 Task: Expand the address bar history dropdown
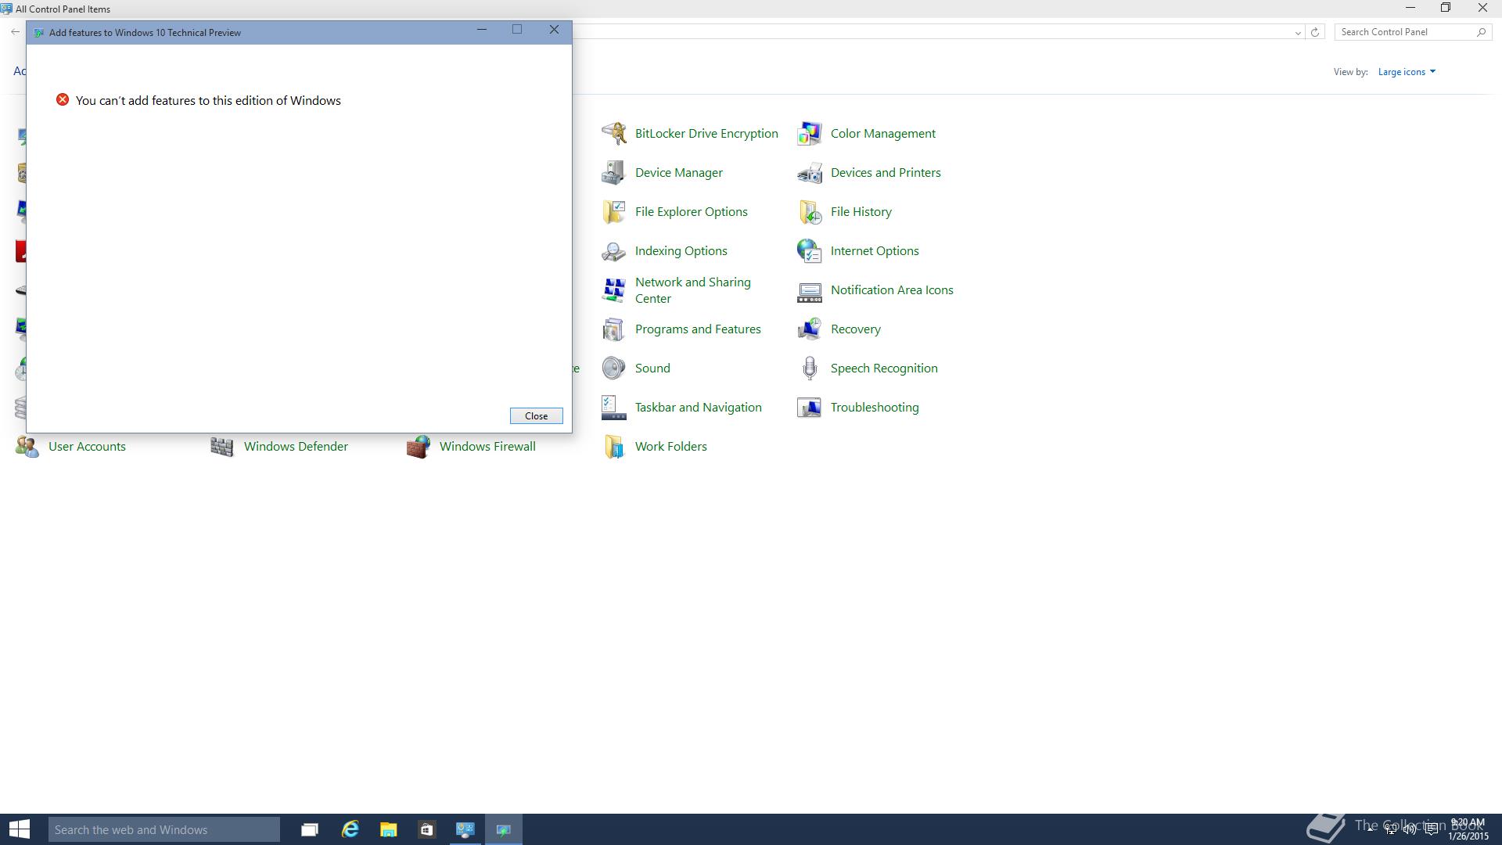[1298, 32]
